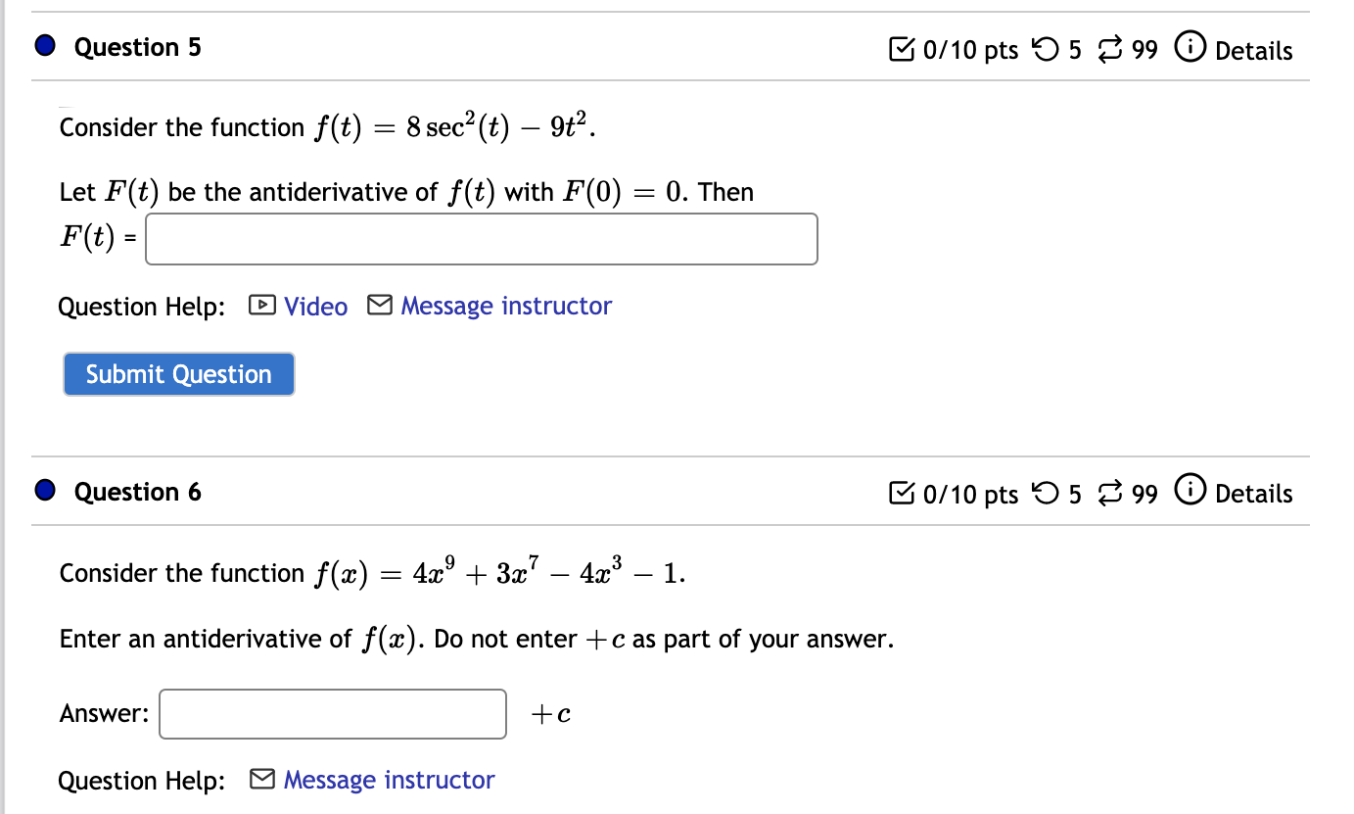Click the info circle icon beside Details for Question 6
This screenshot has height=814, width=1354.
[1191, 492]
